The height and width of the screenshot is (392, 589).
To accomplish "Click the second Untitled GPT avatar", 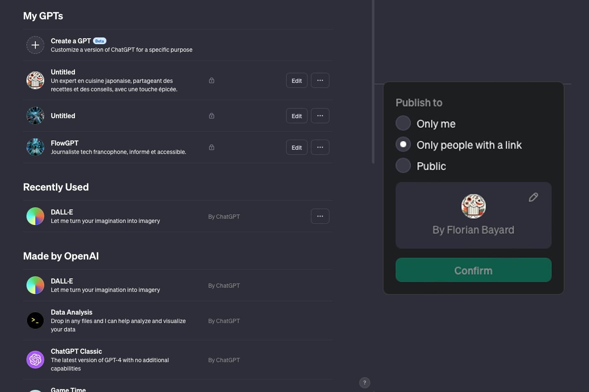I will (x=35, y=116).
